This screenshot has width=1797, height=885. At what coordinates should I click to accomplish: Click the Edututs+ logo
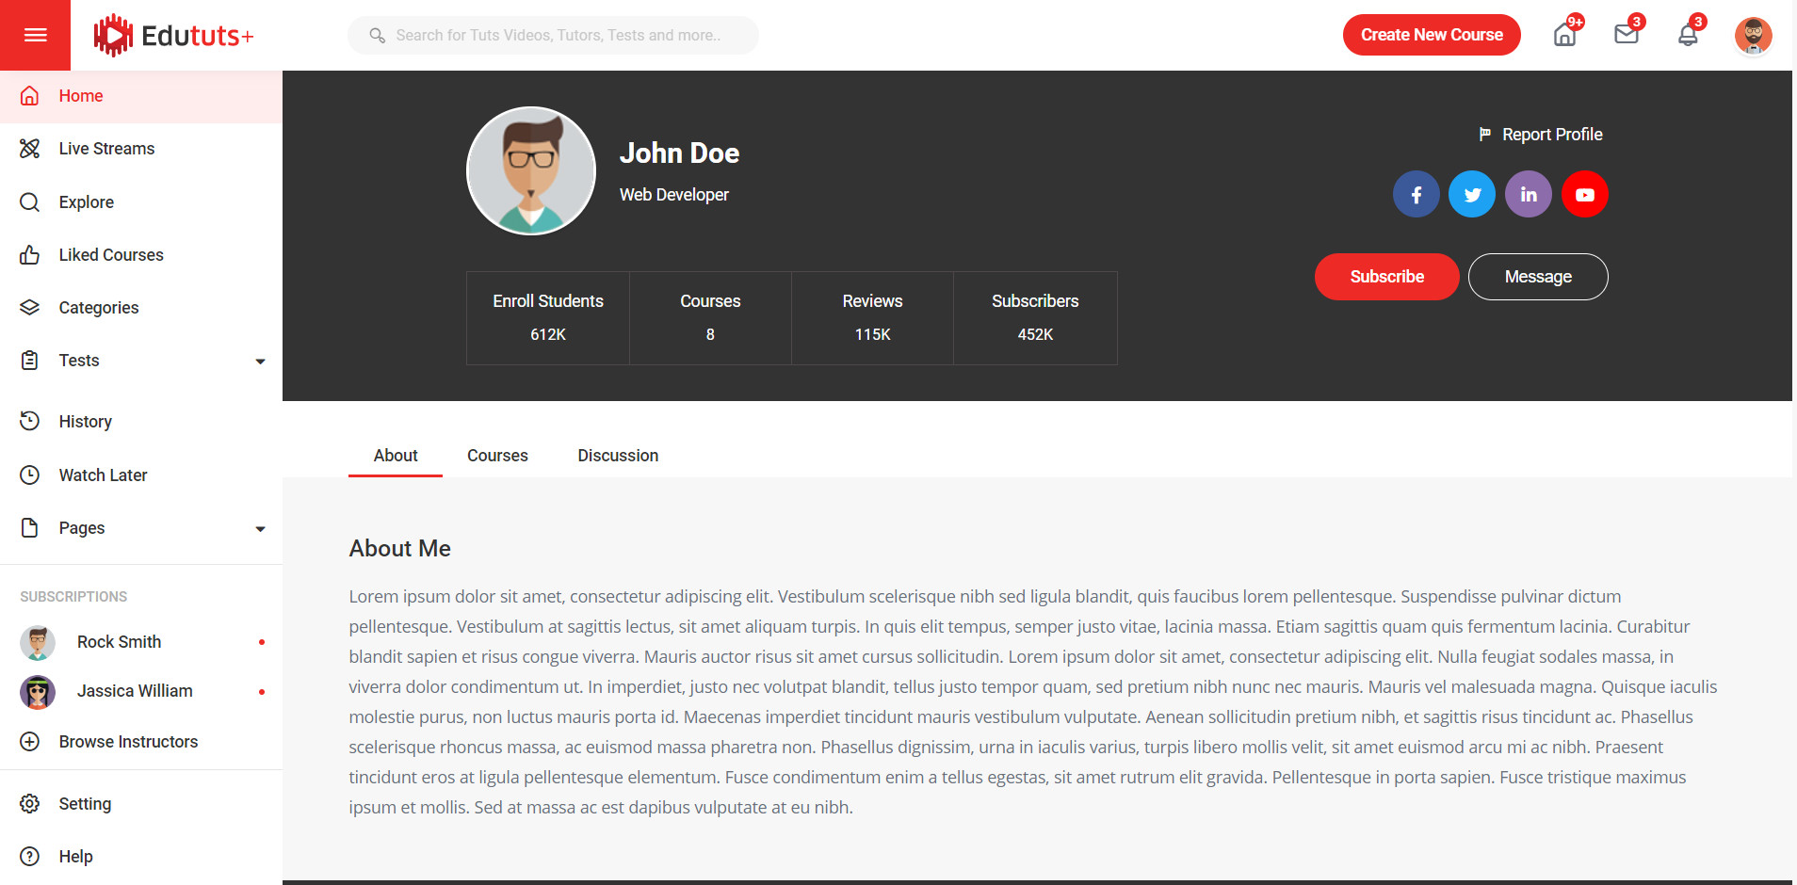coord(174,36)
